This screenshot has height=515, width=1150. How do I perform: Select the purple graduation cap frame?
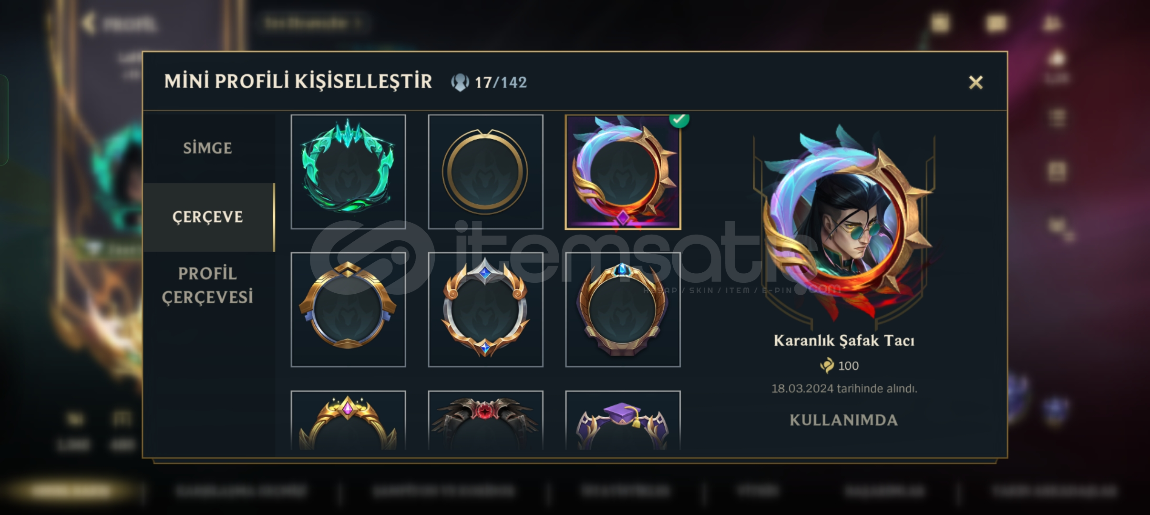coord(623,420)
